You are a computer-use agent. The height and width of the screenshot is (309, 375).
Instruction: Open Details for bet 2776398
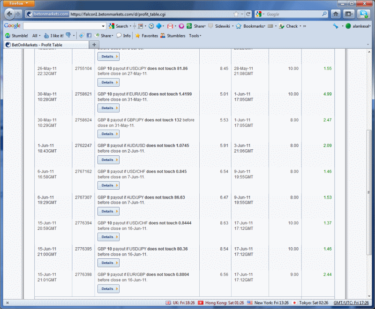pyautogui.click(x=108, y=289)
